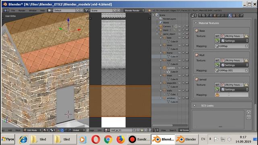The image size is (258, 145).
Task: Click the Default screen layout name field
Action: pyautogui.click(x=64, y=10)
